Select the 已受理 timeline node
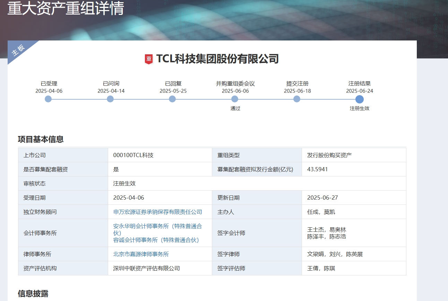Image resolution: width=448 pixels, height=301 pixels. click(48, 99)
